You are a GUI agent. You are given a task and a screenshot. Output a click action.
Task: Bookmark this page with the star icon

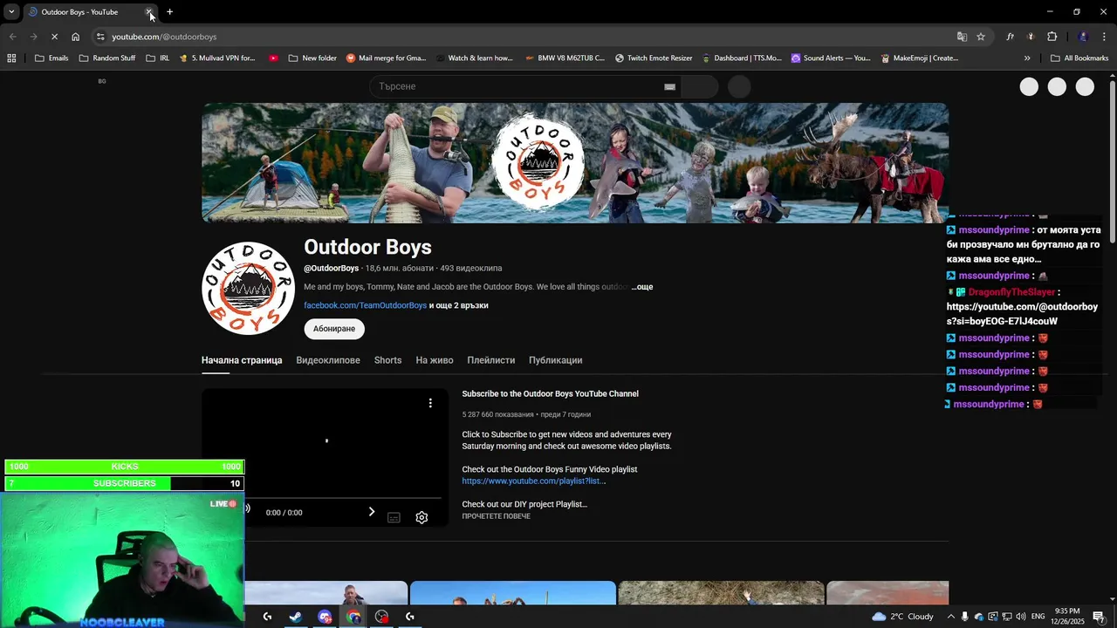coord(981,37)
